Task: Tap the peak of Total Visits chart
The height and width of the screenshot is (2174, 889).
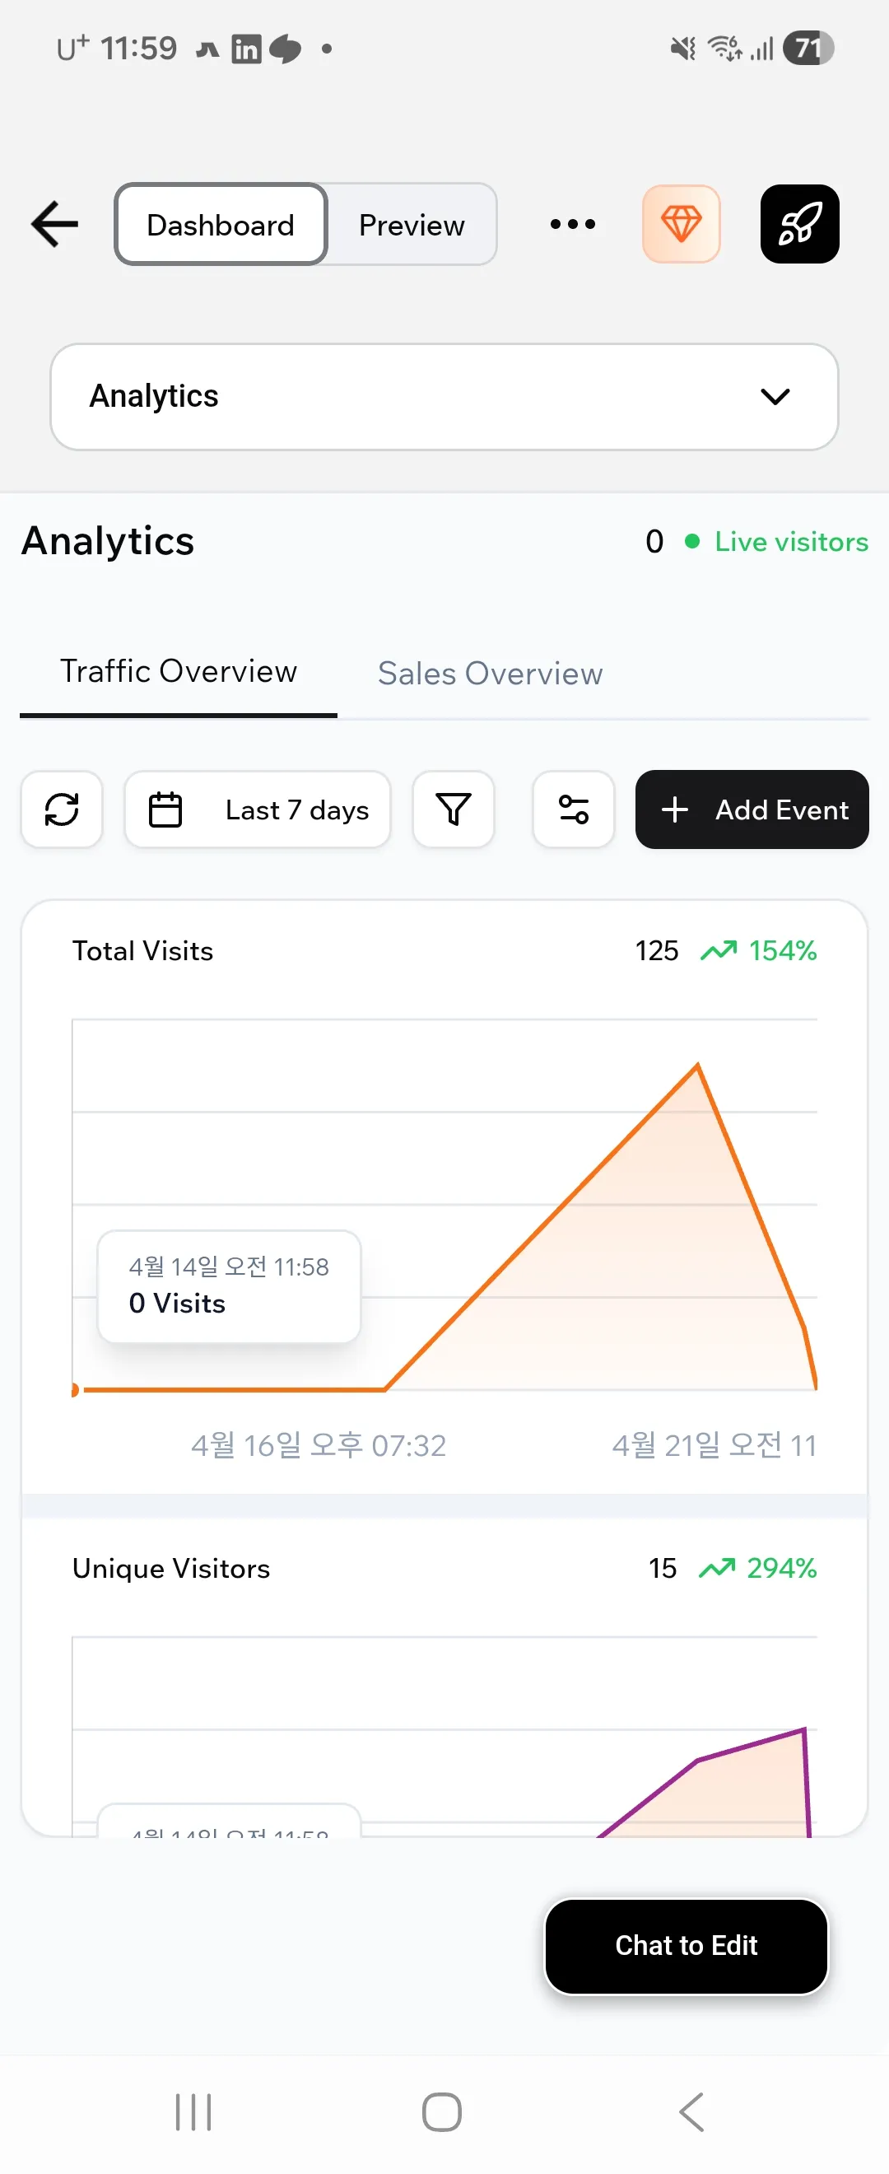Action: 696,1065
